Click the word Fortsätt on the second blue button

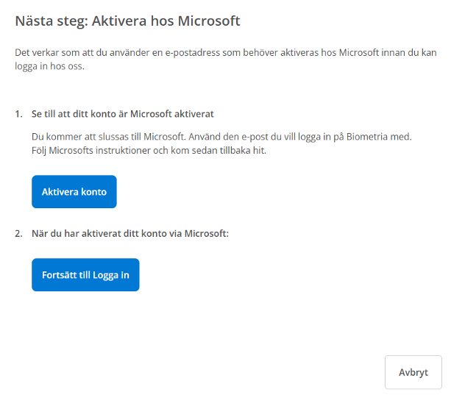(60, 275)
